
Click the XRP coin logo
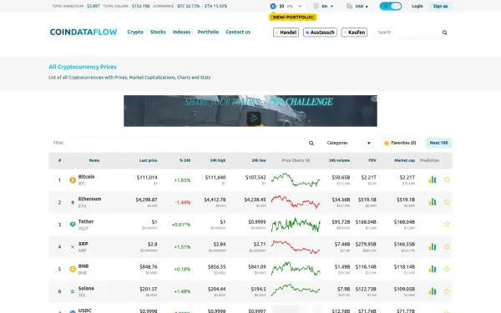click(x=73, y=247)
